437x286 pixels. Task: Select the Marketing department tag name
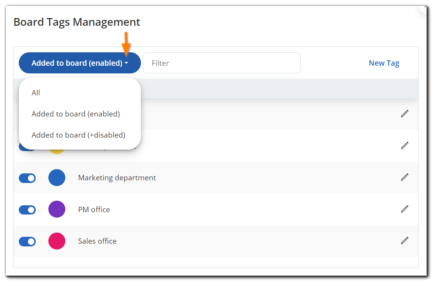(117, 178)
